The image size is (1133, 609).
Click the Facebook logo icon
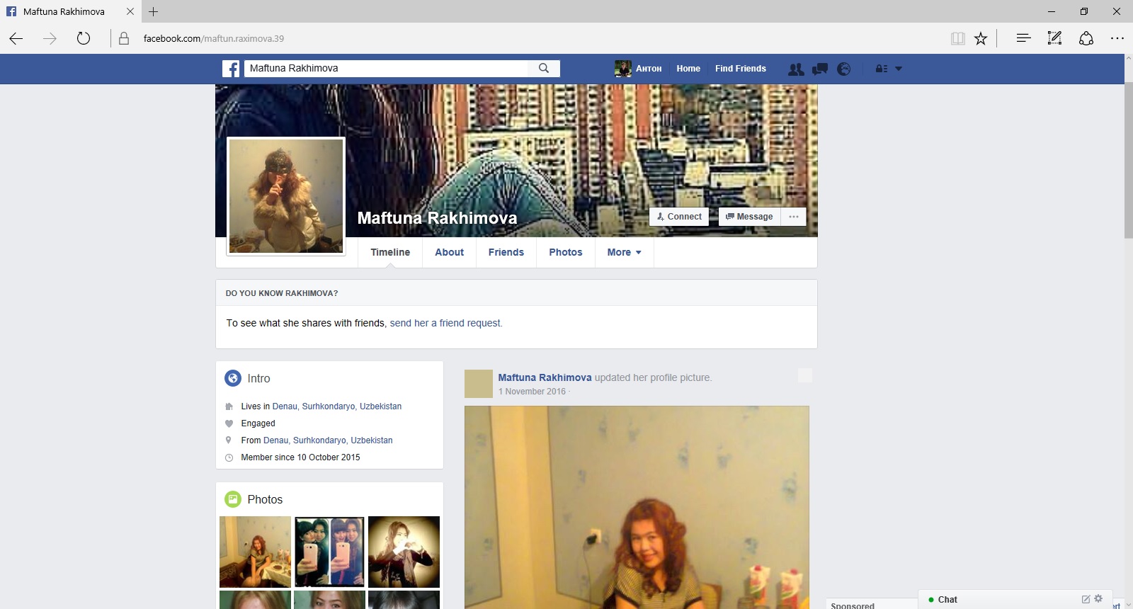point(231,69)
